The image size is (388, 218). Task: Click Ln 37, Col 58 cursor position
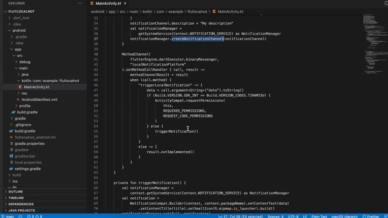pyautogui.click(x=240, y=216)
